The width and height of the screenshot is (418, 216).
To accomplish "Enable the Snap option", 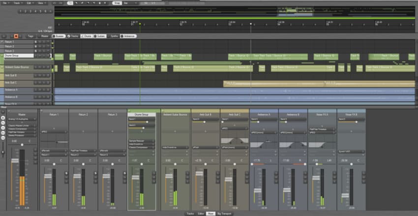I will (x=117, y=3).
